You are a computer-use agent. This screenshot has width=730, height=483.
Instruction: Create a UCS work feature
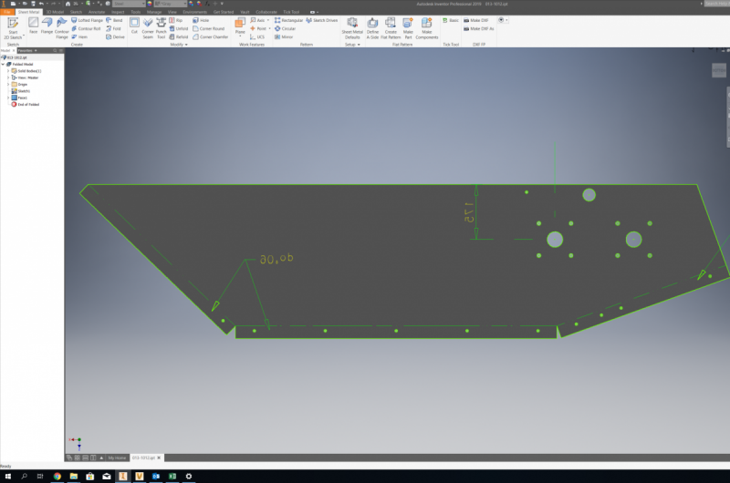(257, 37)
